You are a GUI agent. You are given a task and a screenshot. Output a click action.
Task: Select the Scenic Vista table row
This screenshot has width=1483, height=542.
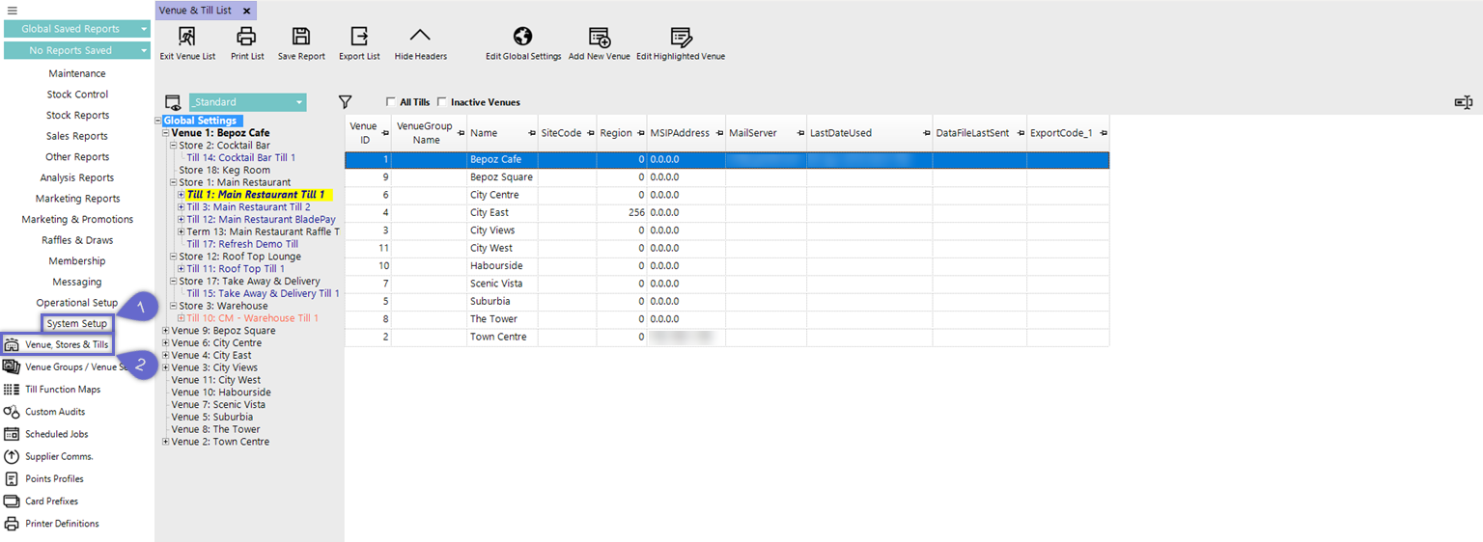click(727, 284)
